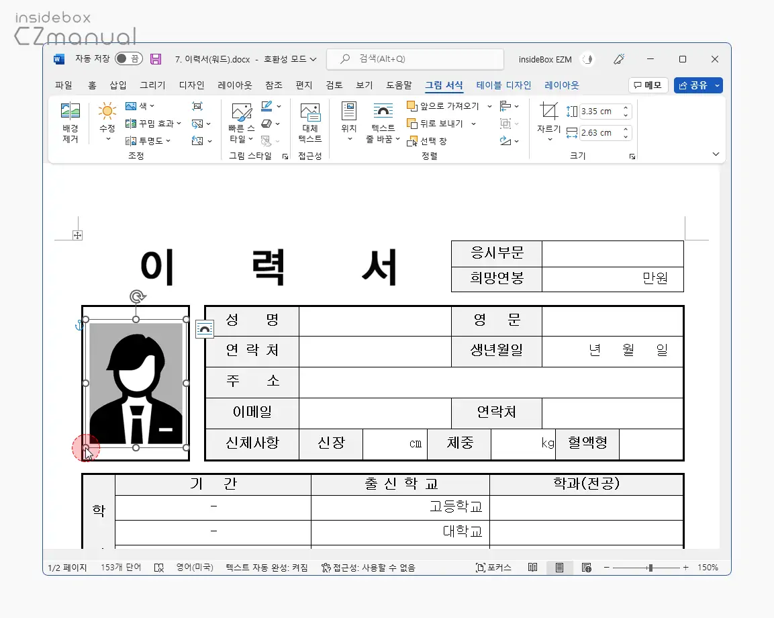Click the align objects icon

coord(505,106)
